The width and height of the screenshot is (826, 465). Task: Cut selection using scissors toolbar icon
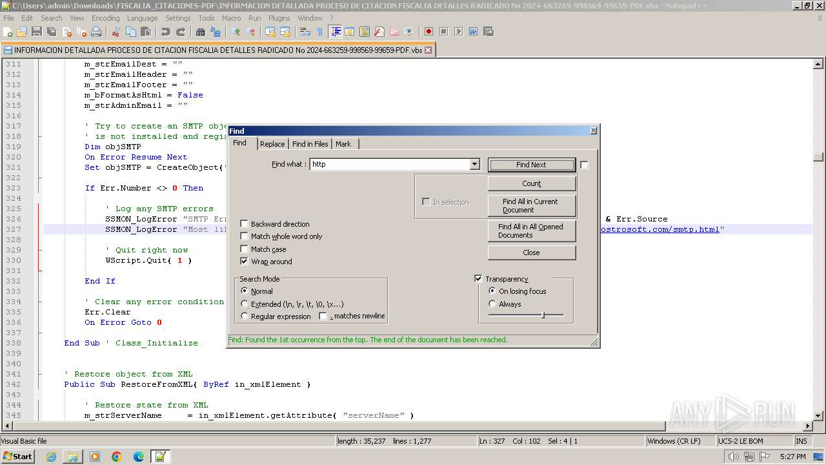pyautogui.click(x=116, y=32)
